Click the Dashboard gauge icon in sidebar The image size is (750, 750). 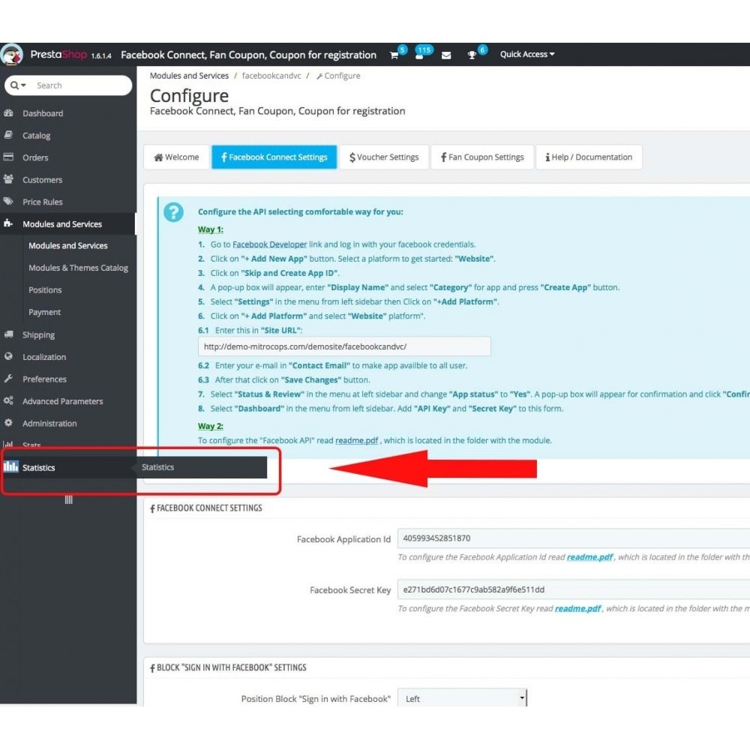[x=8, y=113]
